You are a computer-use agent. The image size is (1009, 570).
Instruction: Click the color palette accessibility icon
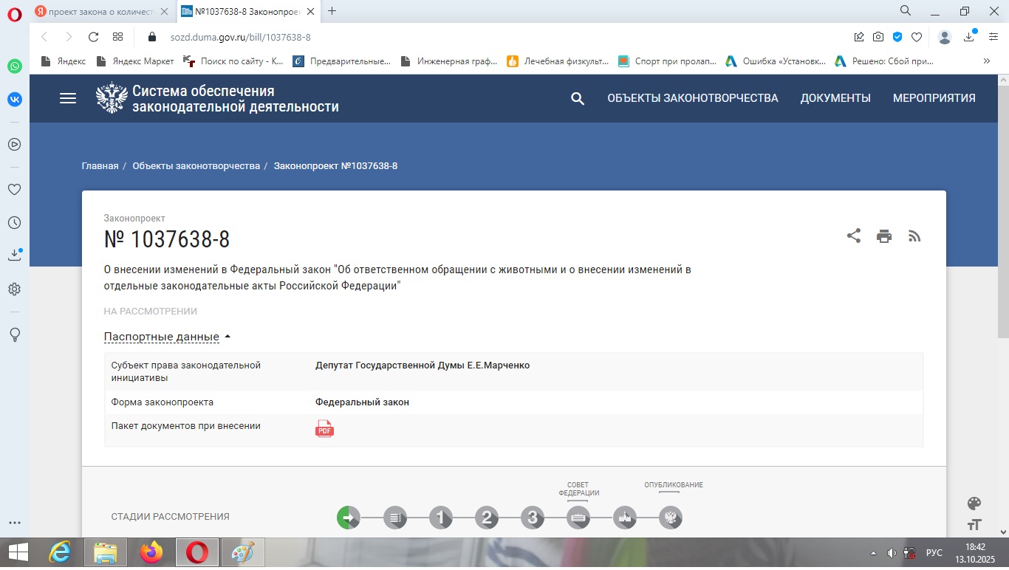pos(974,504)
